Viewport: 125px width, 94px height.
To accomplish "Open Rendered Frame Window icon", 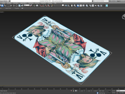I will tap(93, 6).
